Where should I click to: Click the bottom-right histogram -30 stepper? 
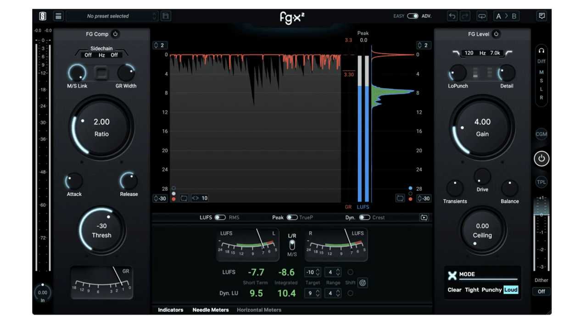tap(423, 199)
